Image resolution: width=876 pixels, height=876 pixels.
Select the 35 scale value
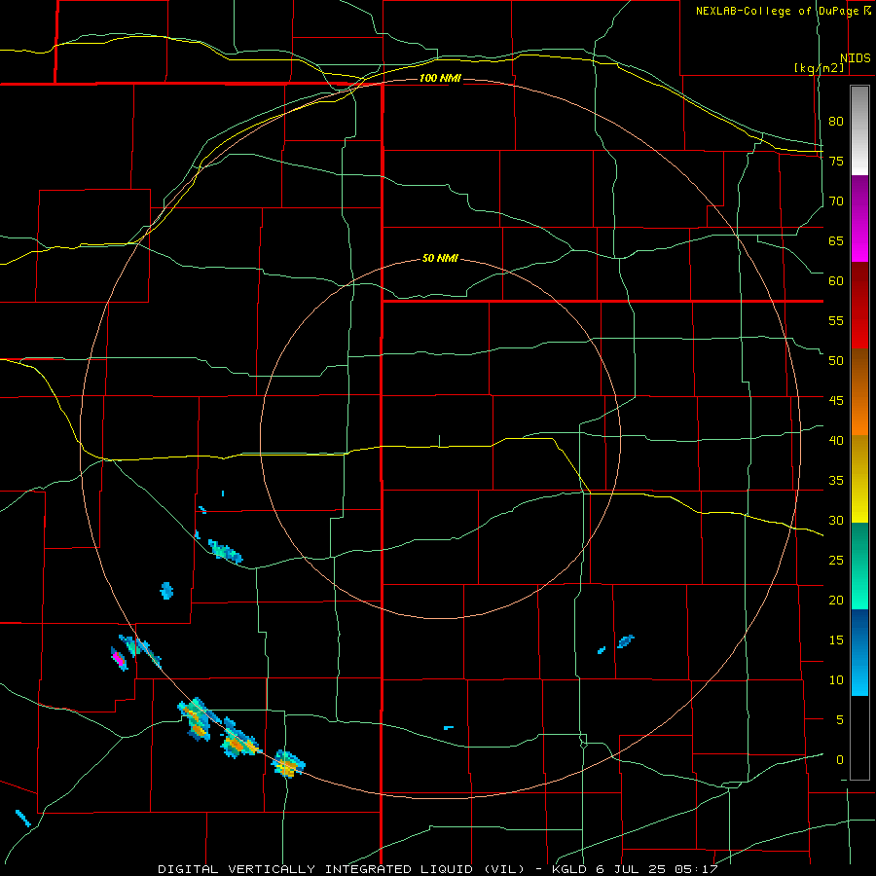pos(836,481)
